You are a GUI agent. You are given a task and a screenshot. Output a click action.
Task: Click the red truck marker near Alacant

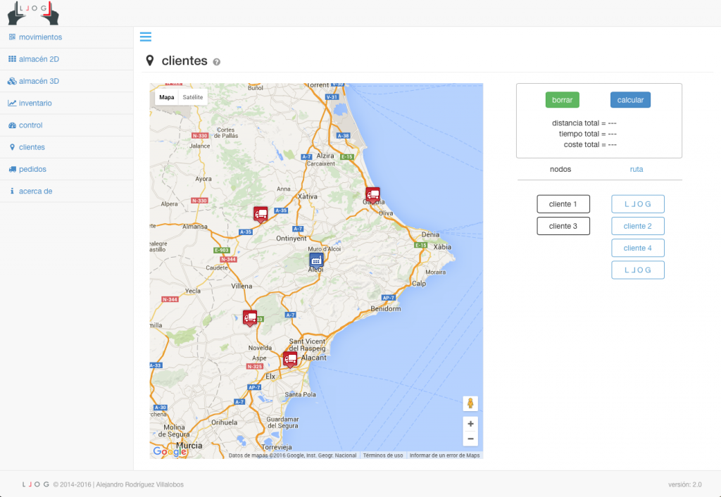coord(291,358)
